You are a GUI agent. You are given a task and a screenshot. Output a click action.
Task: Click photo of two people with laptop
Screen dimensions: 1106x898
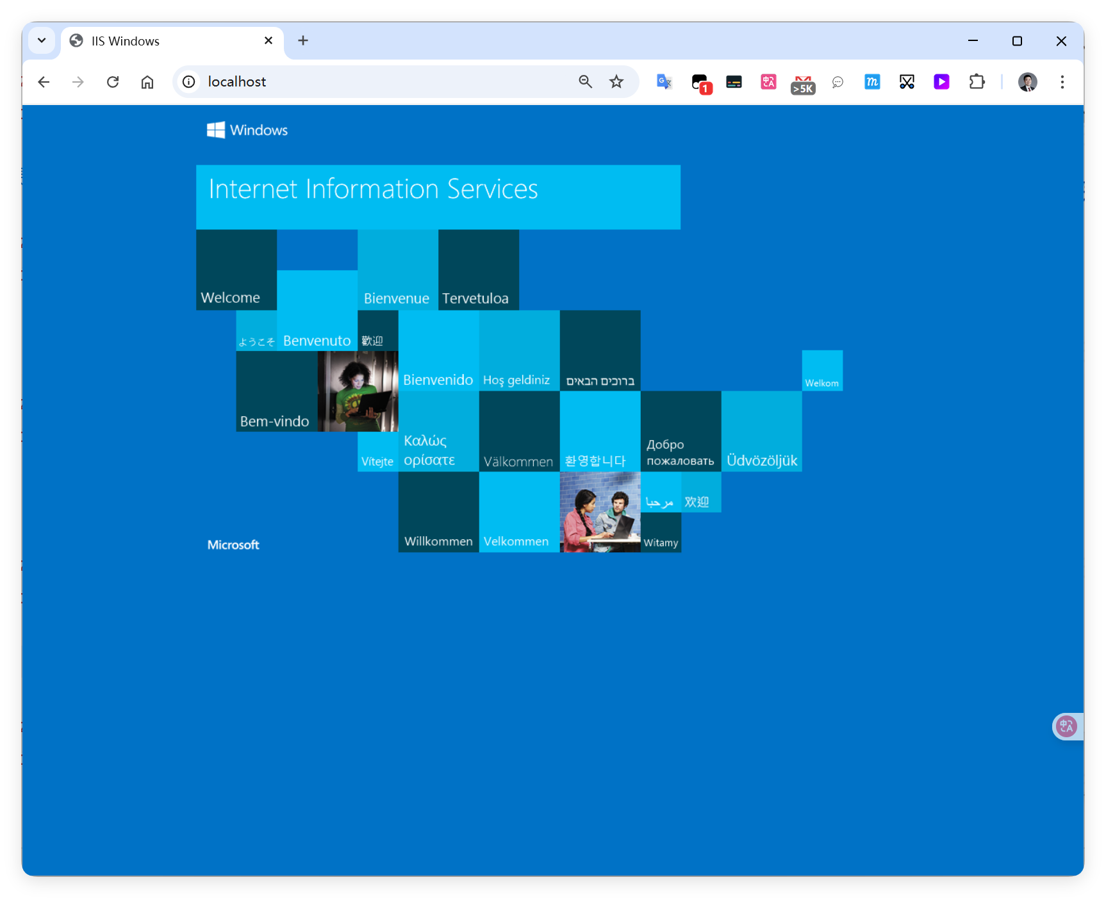600,512
